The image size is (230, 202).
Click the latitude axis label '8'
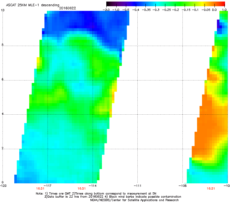tap(2, 45)
